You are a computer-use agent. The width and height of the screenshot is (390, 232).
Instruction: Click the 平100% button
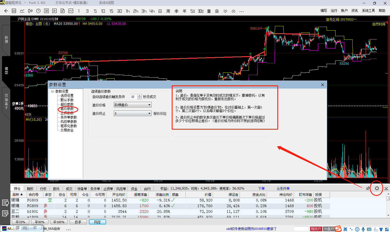click(59, 222)
